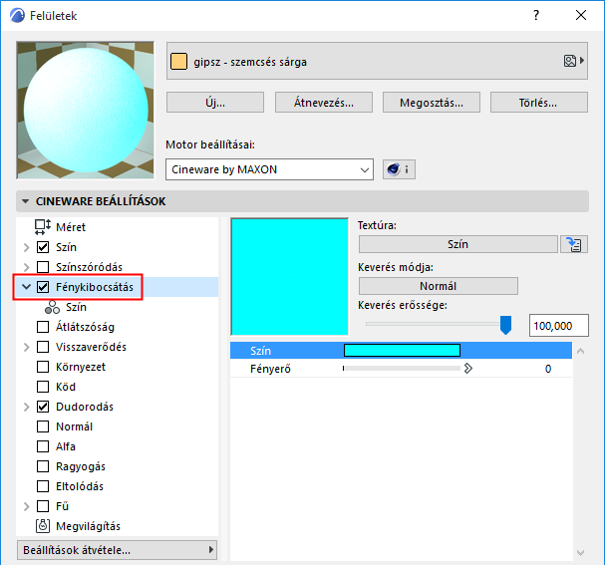This screenshot has width=605, height=565.
Task: Uncheck the Dudorodás checkbox
Action: pos(43,407)
